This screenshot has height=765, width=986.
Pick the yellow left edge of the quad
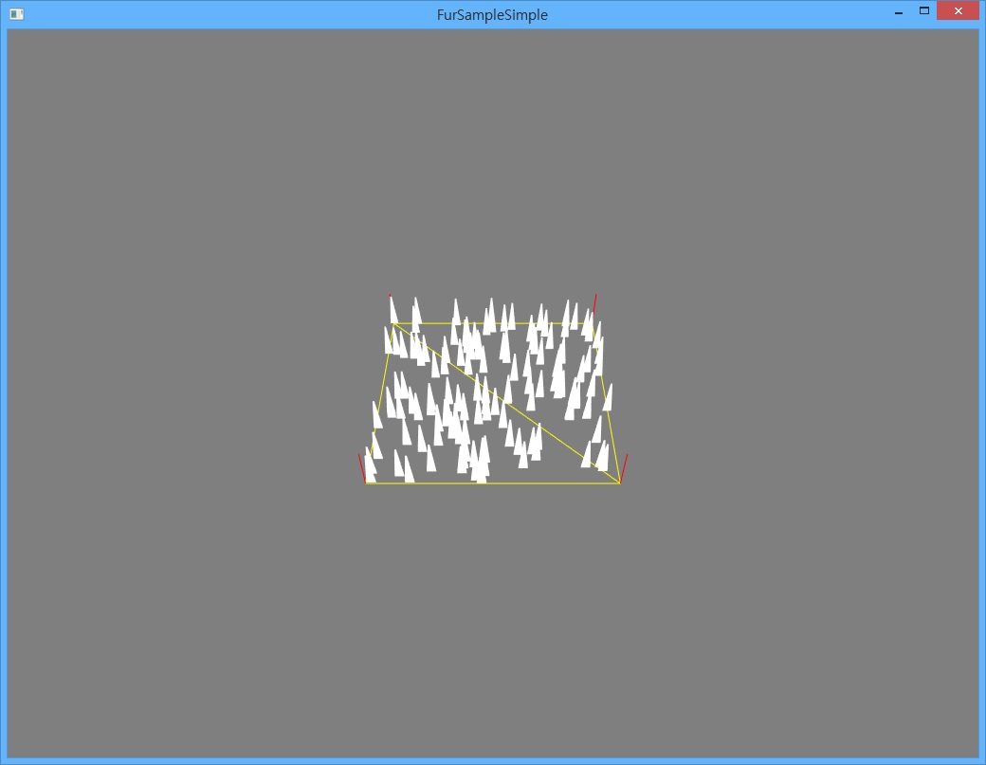tap(380, 402)
